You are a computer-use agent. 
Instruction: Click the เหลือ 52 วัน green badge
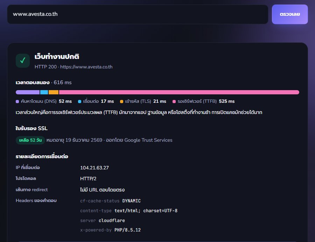[x=30, y=140]
